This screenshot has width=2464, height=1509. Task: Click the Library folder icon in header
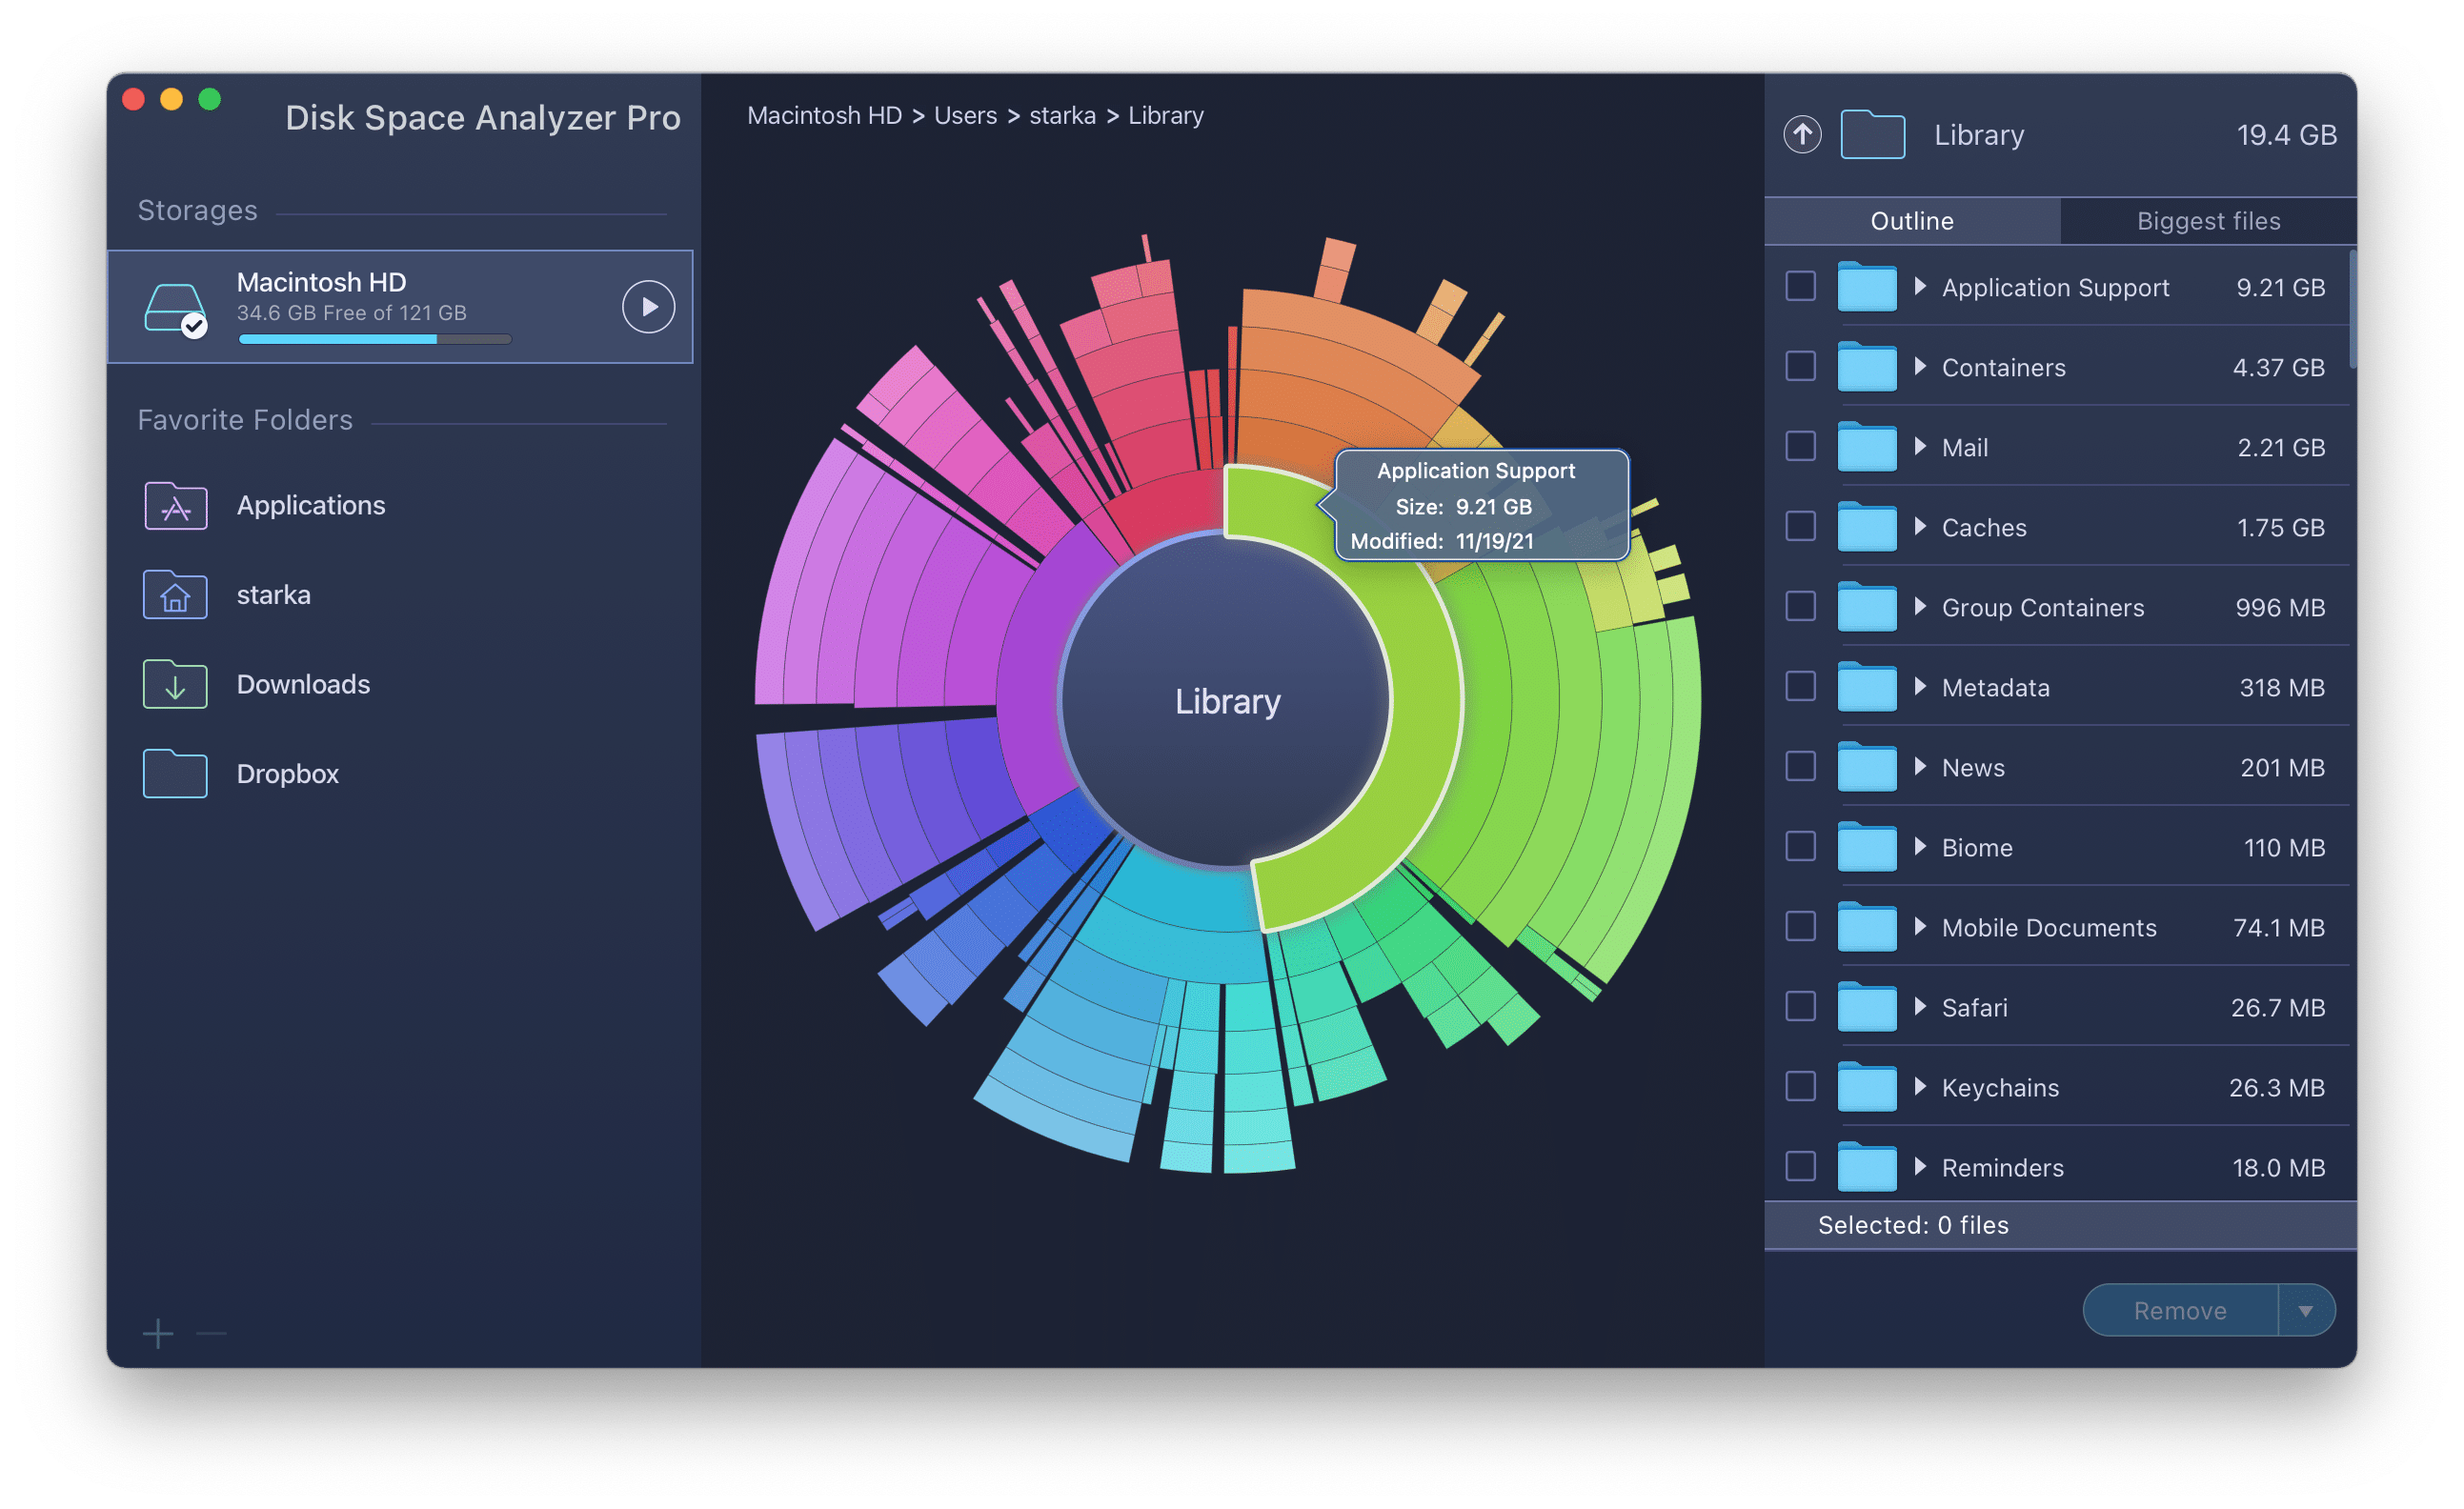(x=1872, y=134)
